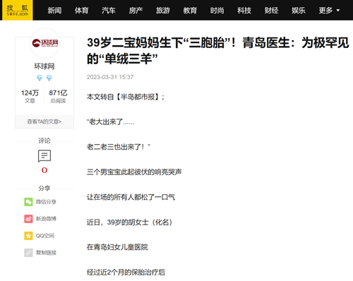Click the article headline about 三胞胎
Viewport: 353px width, 281px height.
pyautogui.click(x=217, y=51)
